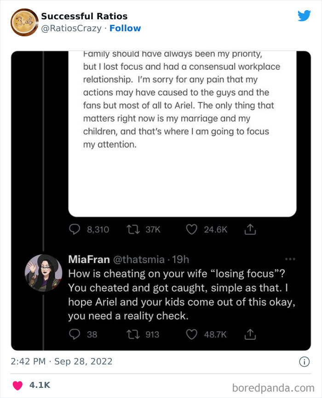Viewport: 322px width, 398px height.
Task: Click share icon beside 48.7K likes
Action: [x=250, y=334]
